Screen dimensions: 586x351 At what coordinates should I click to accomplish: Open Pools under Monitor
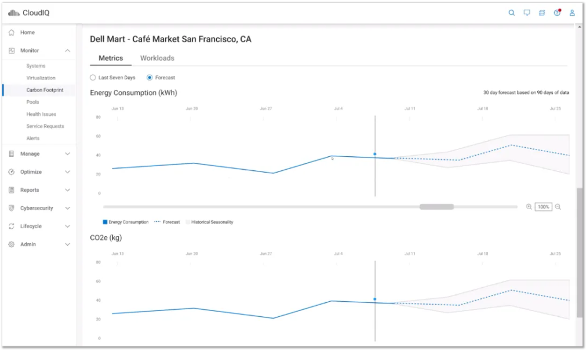point(32,102)
